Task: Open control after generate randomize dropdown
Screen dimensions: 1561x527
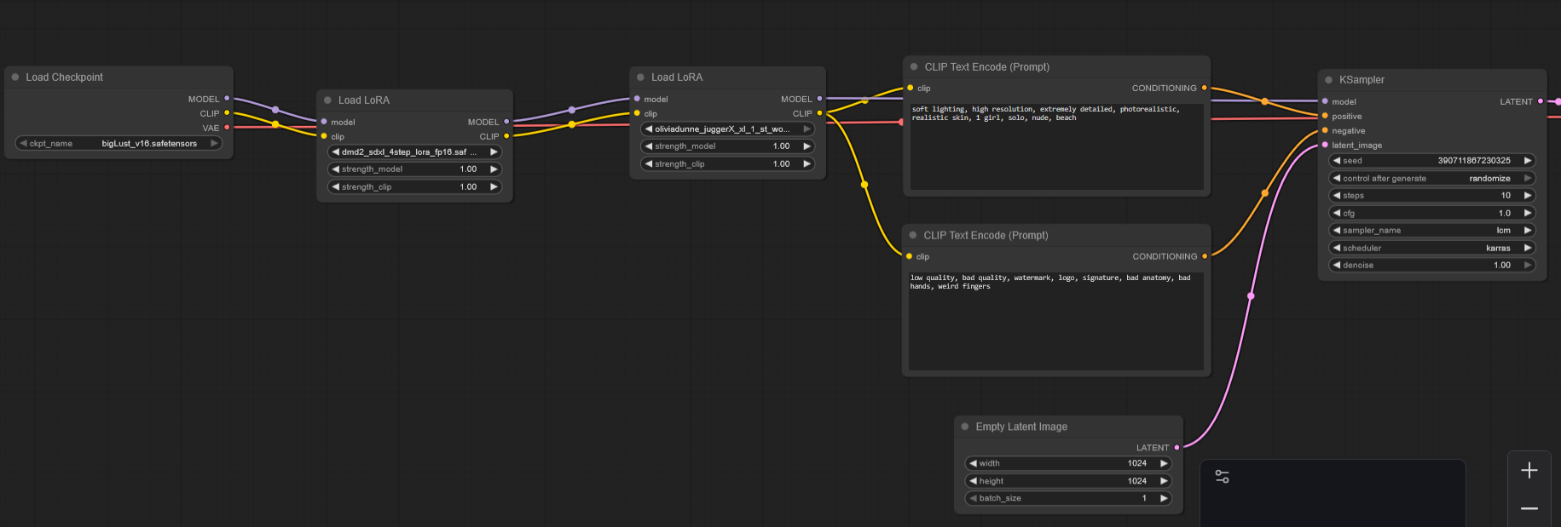Action: pos(1433,178)
